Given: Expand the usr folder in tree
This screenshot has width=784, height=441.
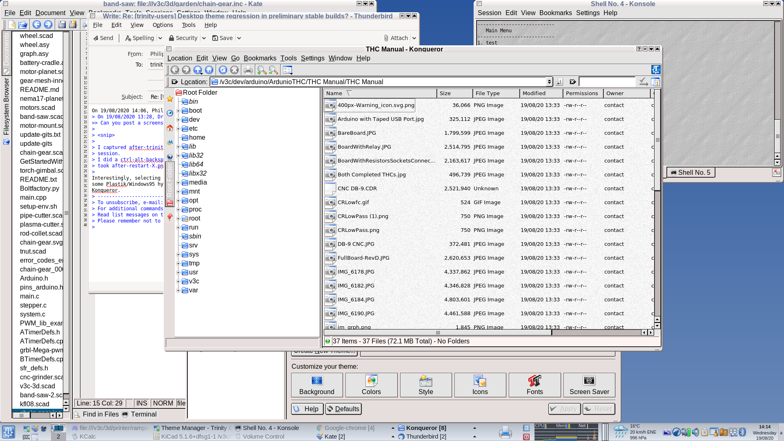Looking at the screenshot, I should point(178,272).
